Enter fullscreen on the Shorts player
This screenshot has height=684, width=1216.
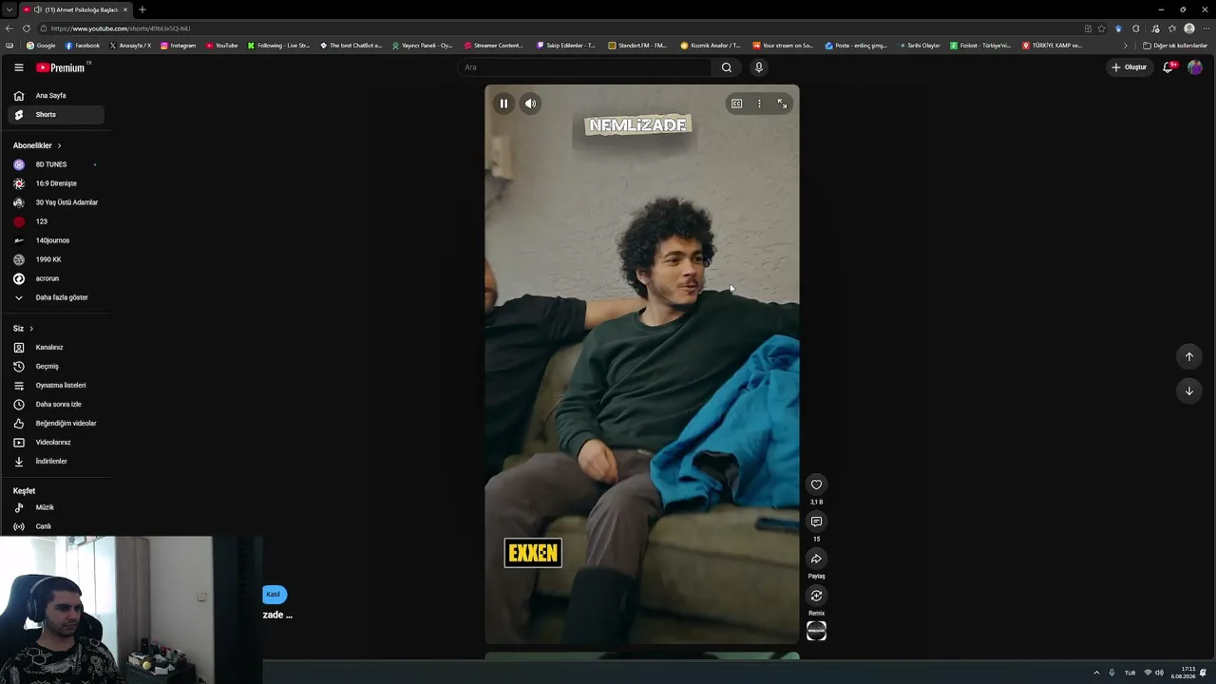tap(782, 104)
